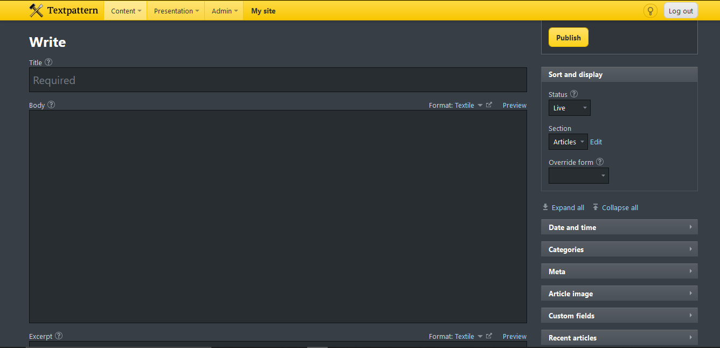Open the Presentation menu

point(176,11)
